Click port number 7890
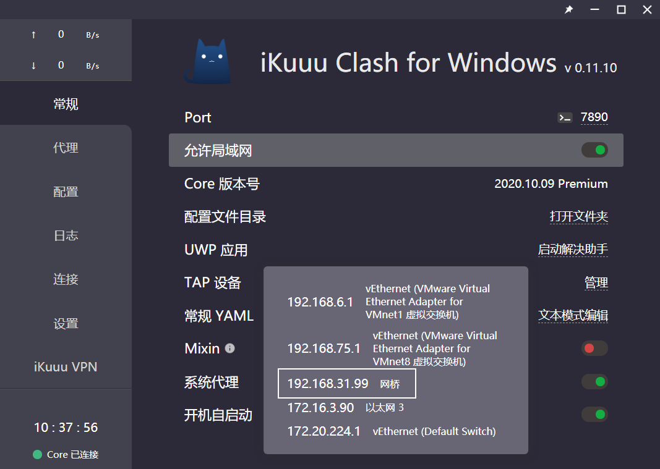660x469 pixels. click(594, 117)
